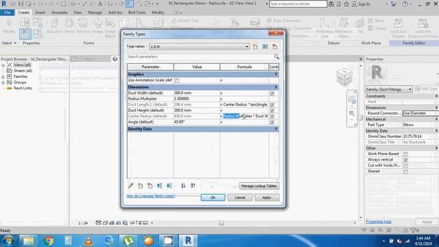Click the Rename Type icon in Family Types
The image size is (439, 247).
265,47
